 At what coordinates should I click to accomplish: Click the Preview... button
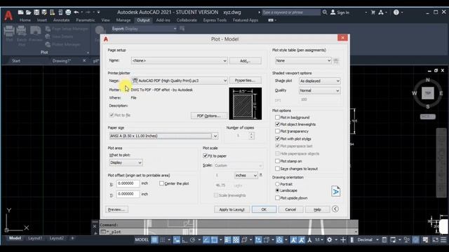(116, 209)
